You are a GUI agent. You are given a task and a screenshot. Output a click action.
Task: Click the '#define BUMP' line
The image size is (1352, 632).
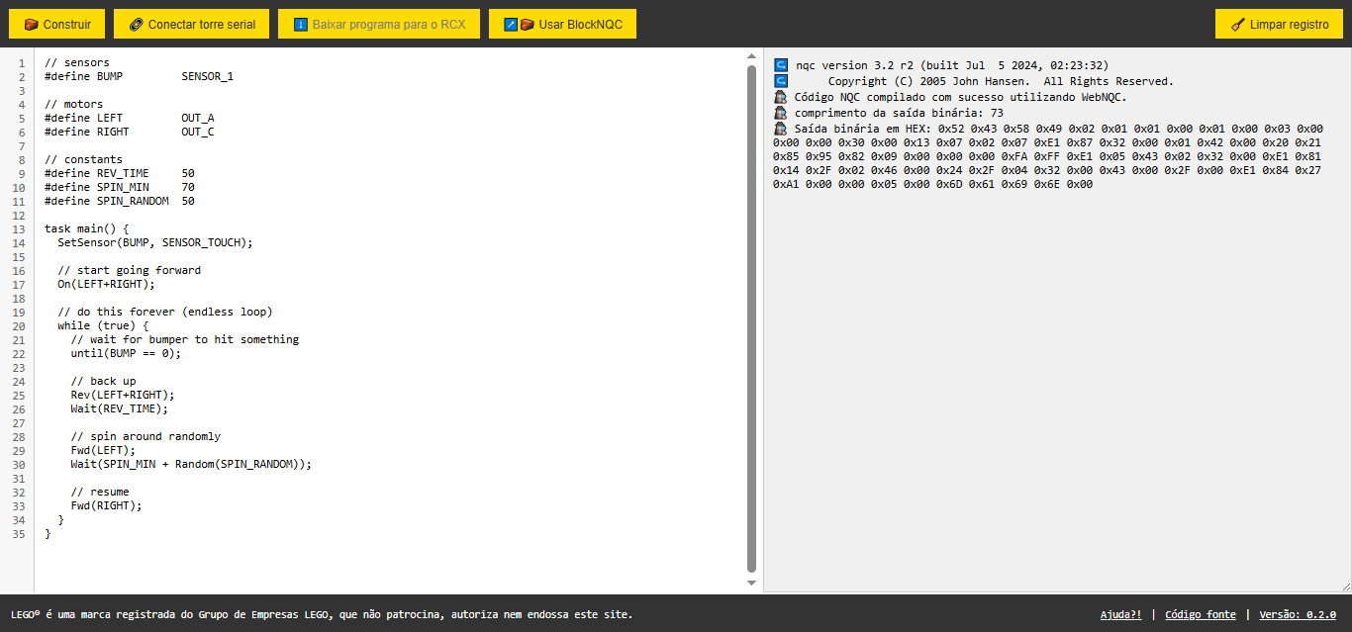pyautogui.click(x=140, y=76)
